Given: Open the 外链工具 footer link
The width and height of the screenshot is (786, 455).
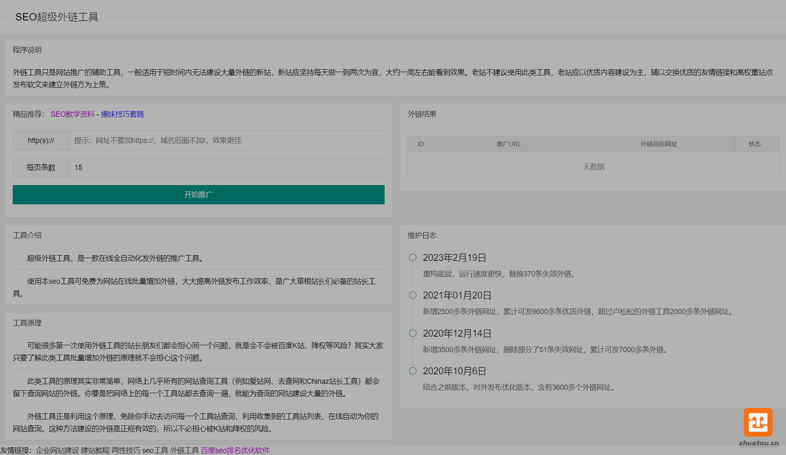Looking at the screenshot, I should (184, 450).
